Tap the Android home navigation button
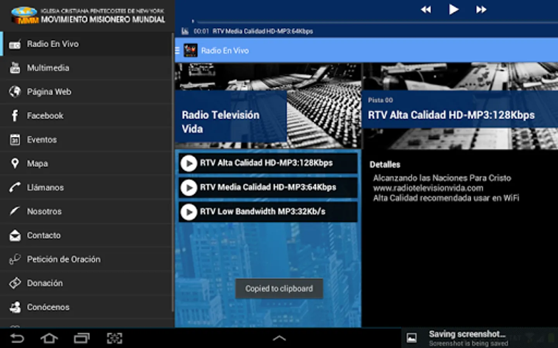 pos(49,338)
